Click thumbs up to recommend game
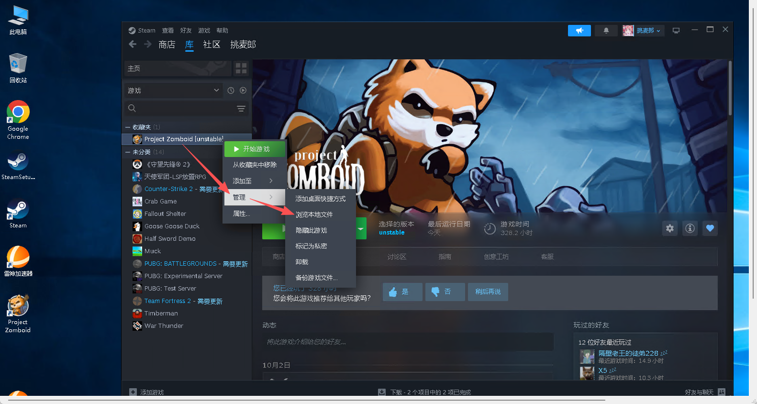Screen dimensions: 757x404 tap(402, 292)
